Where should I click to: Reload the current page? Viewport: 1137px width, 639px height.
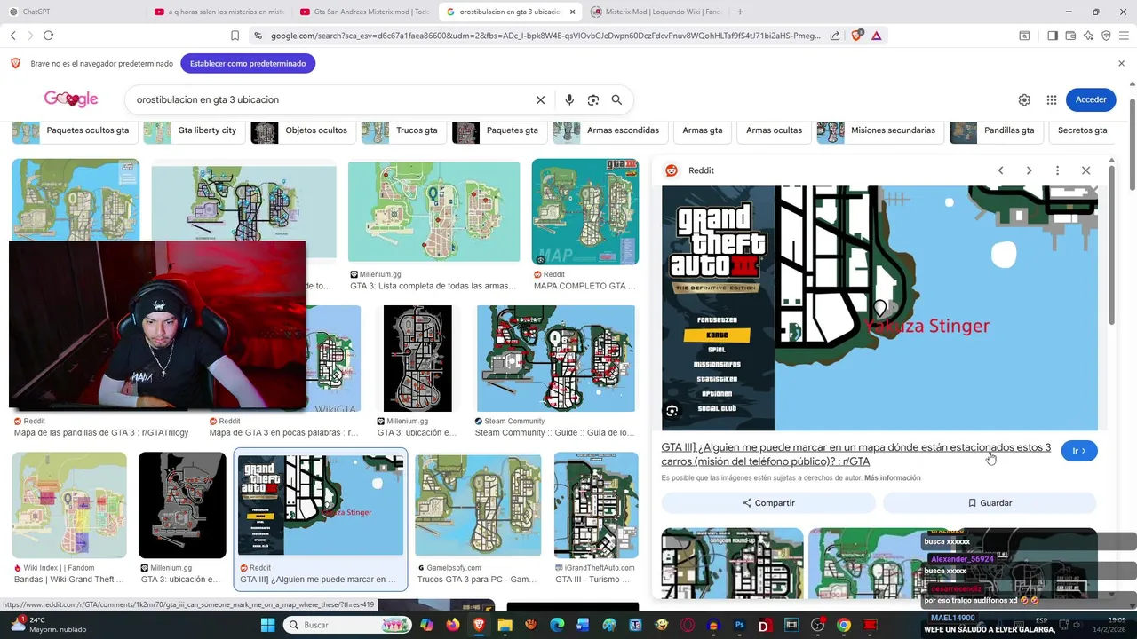click(48, 35)
